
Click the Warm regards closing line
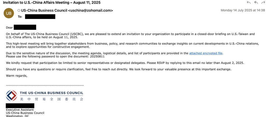[16, 76]
